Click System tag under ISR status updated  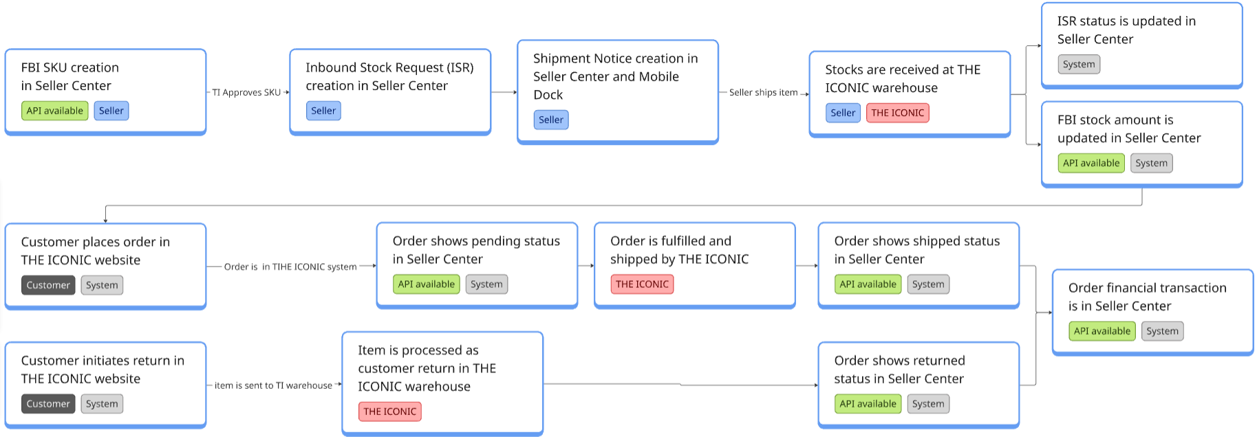(1078, 65)
